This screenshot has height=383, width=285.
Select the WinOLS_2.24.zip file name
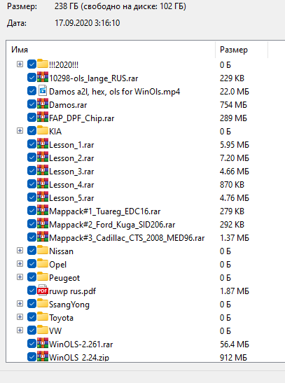pyautogui.click(x=79, y=357)
